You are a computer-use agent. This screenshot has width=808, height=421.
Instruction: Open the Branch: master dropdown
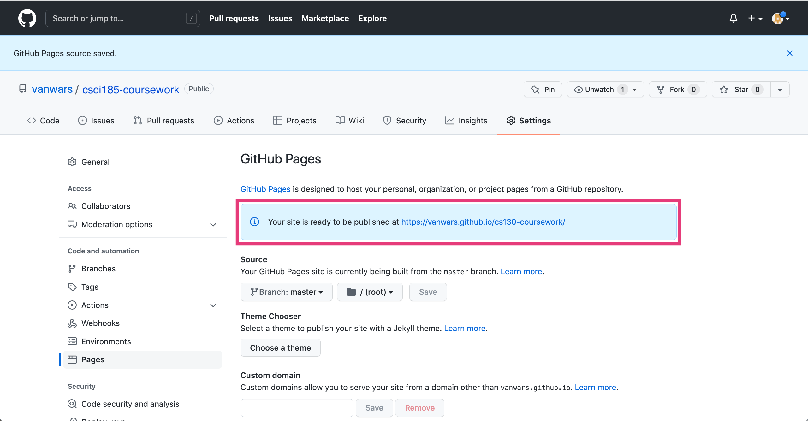(286, 292)
